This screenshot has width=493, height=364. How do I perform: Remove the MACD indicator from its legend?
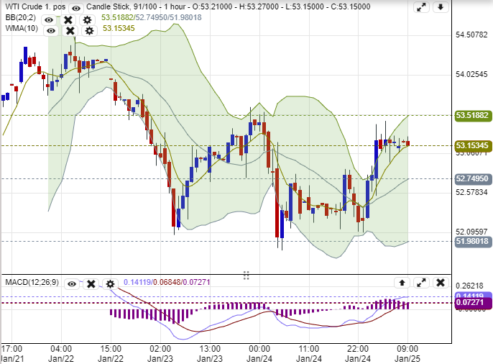point(91,283)
